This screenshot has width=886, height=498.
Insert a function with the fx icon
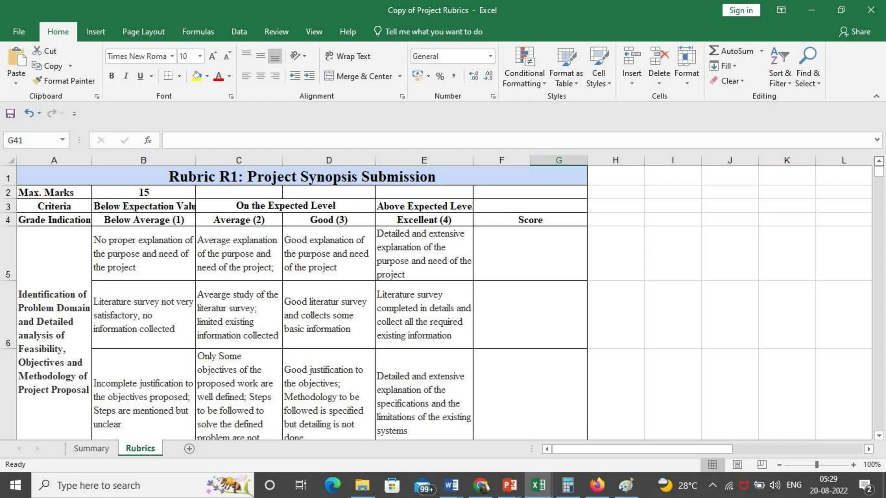tap(148, 140)
